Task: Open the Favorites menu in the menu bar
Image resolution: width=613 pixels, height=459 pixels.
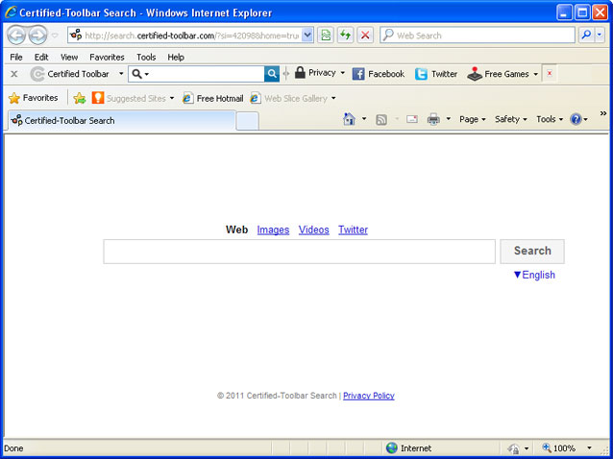Action: [x=107, y=57]
